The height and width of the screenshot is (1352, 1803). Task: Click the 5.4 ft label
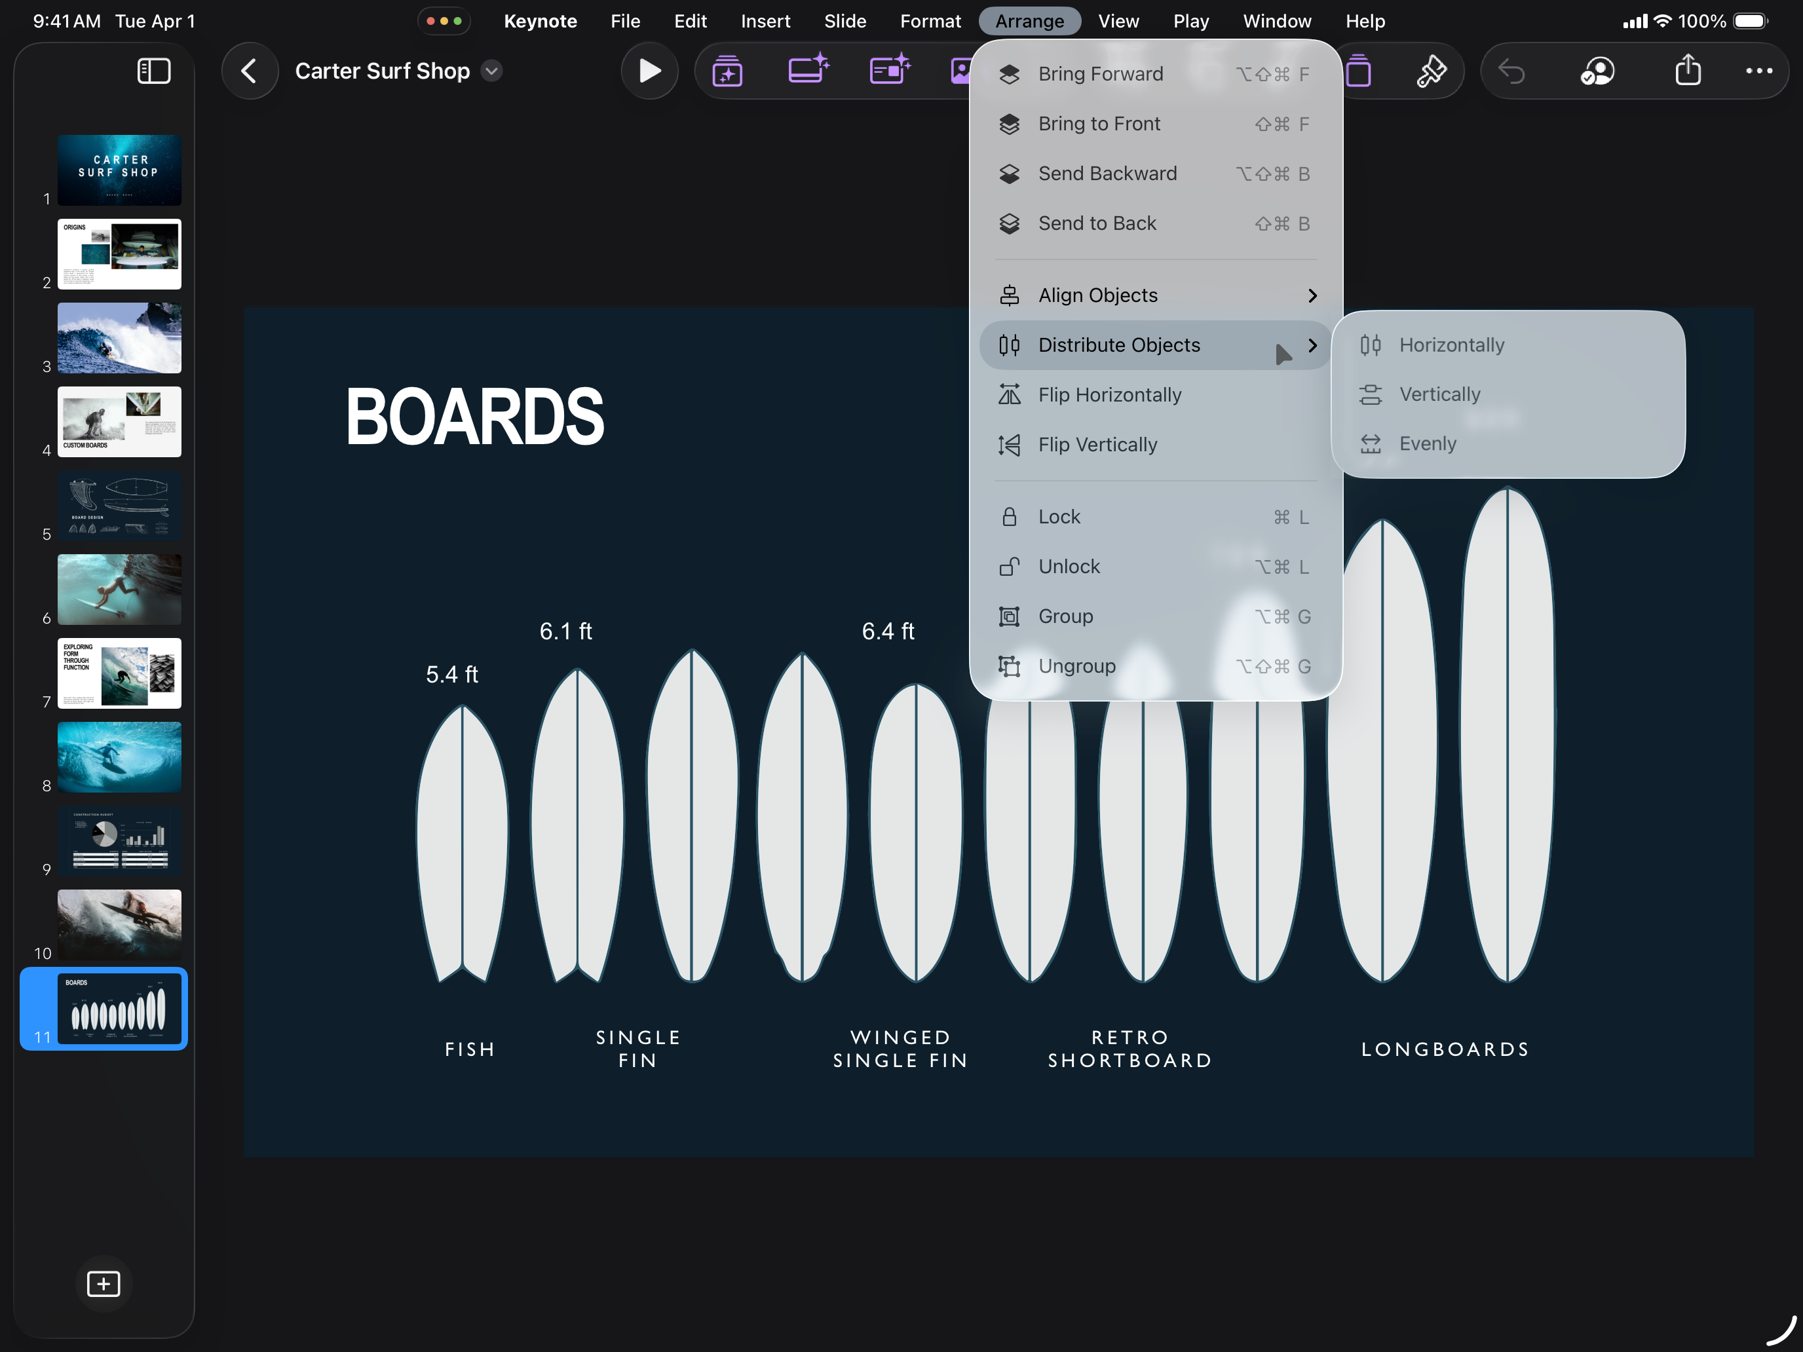click(x=451, y=675)
